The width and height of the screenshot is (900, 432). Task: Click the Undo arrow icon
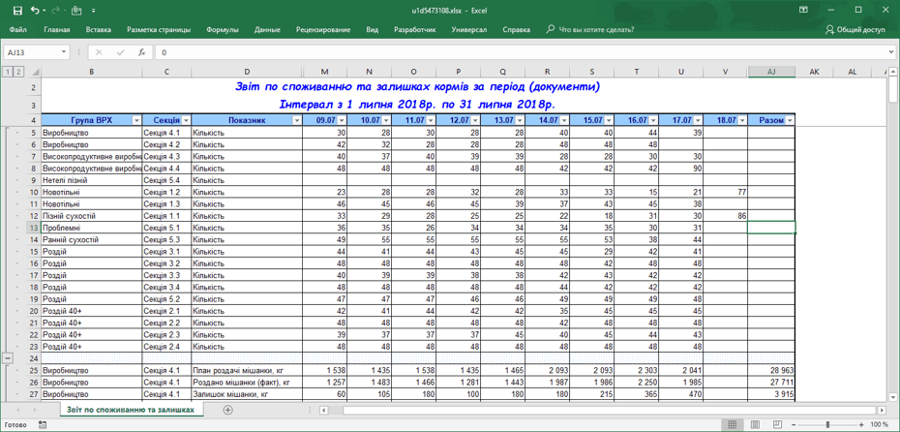pos(35,10)
